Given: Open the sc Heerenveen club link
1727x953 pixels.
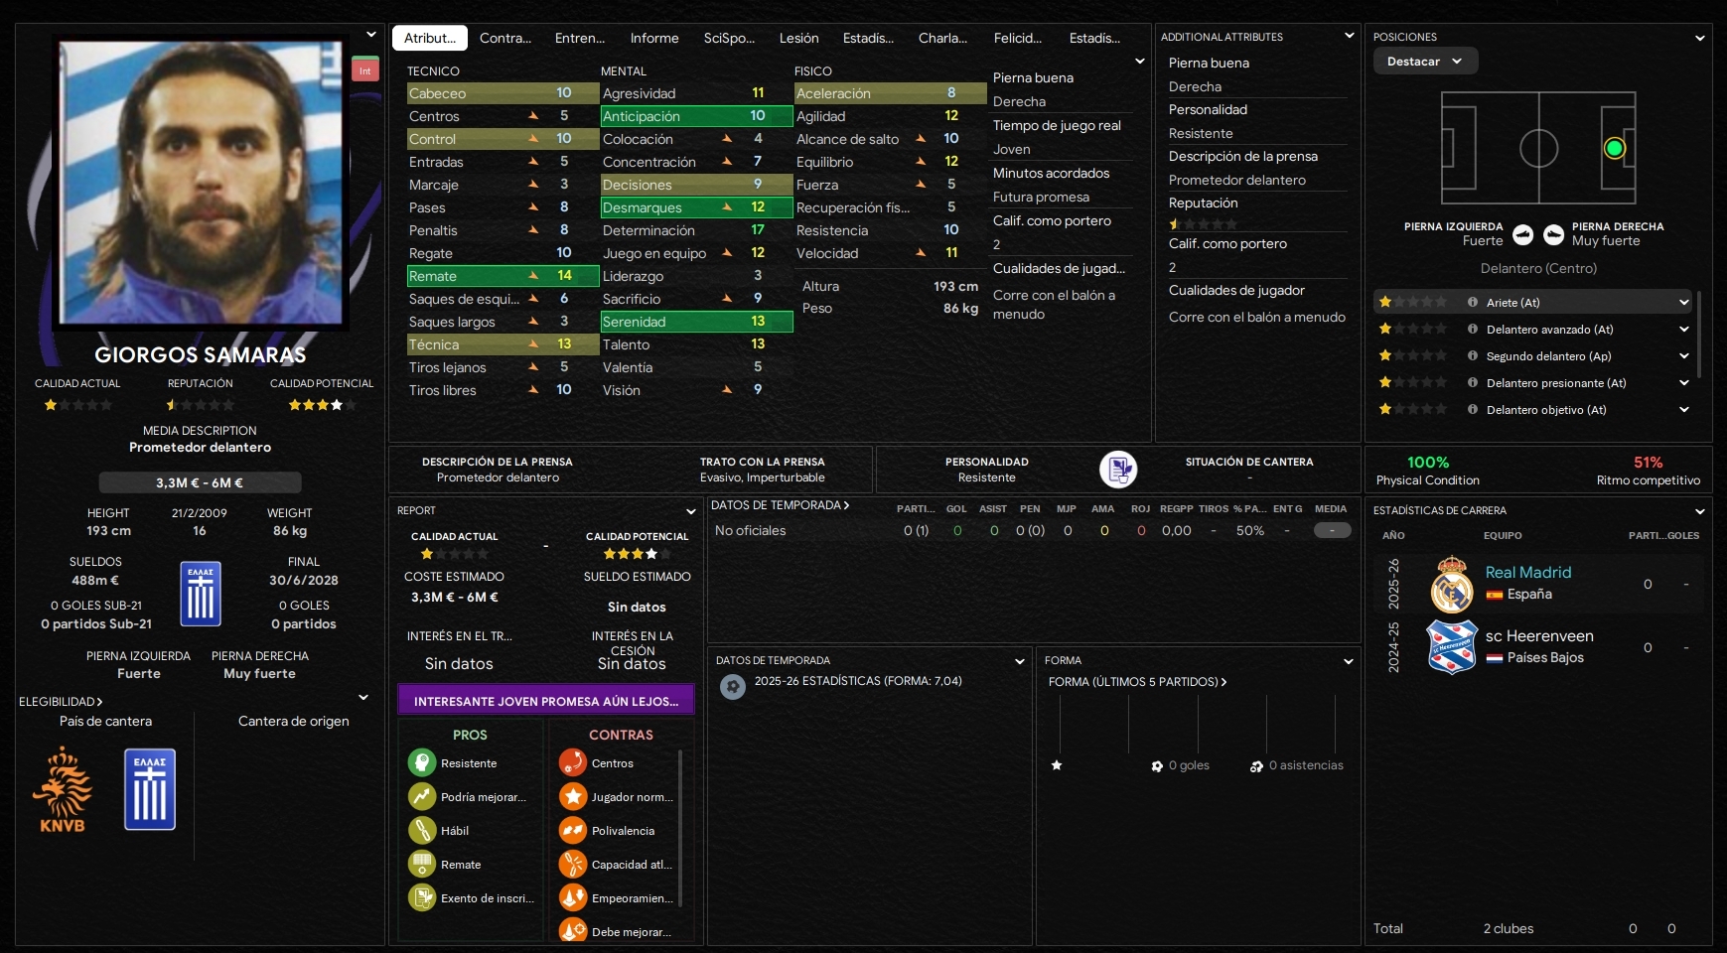Looking at the screenshot, I should coord(1539,635).
